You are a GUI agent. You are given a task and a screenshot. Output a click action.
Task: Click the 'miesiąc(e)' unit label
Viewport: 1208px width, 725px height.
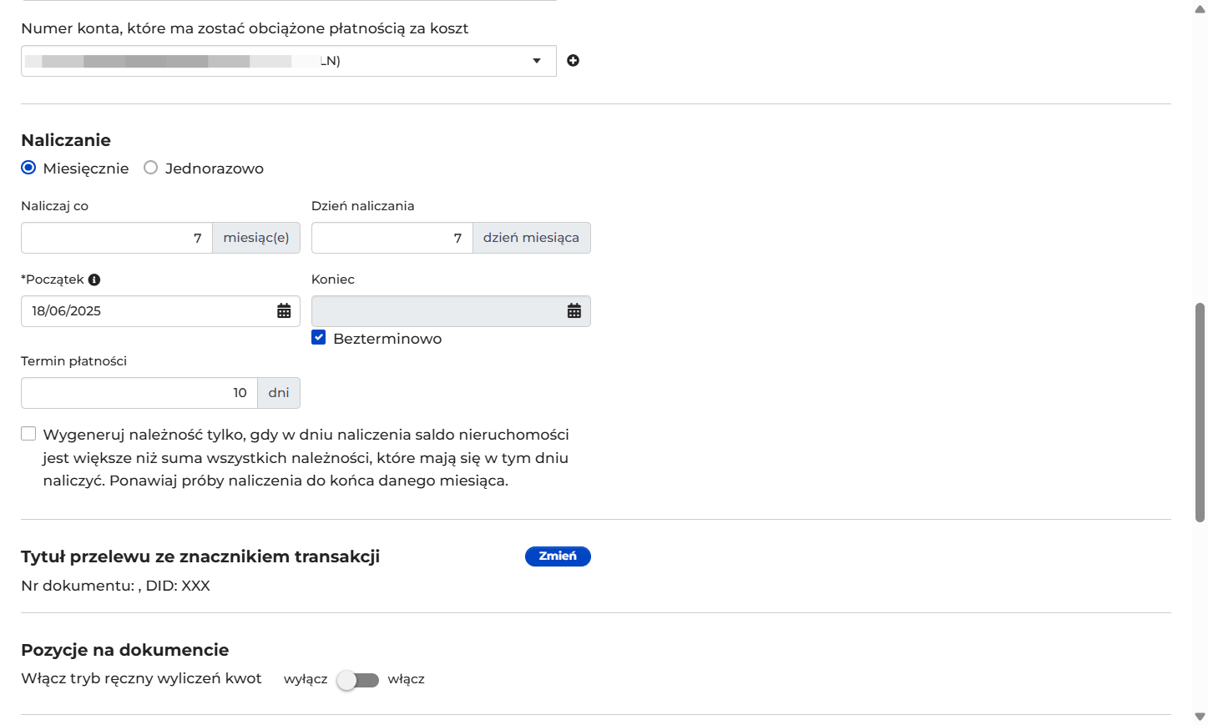point(256,238)
